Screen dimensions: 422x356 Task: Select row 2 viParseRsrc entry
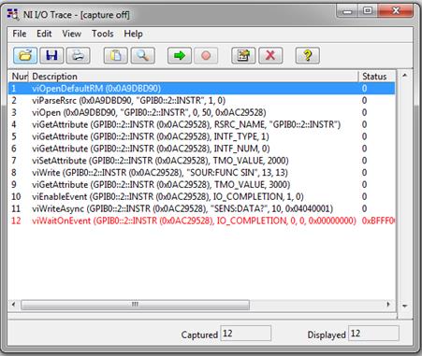pos(202,100)
